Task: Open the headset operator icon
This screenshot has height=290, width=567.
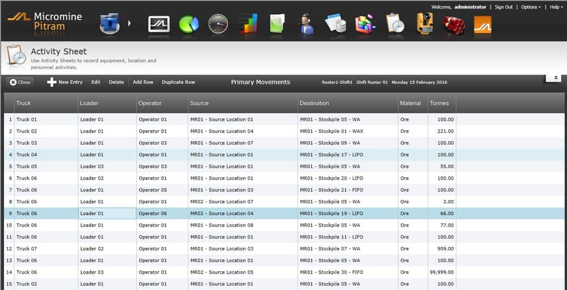Action: point(307,24)
